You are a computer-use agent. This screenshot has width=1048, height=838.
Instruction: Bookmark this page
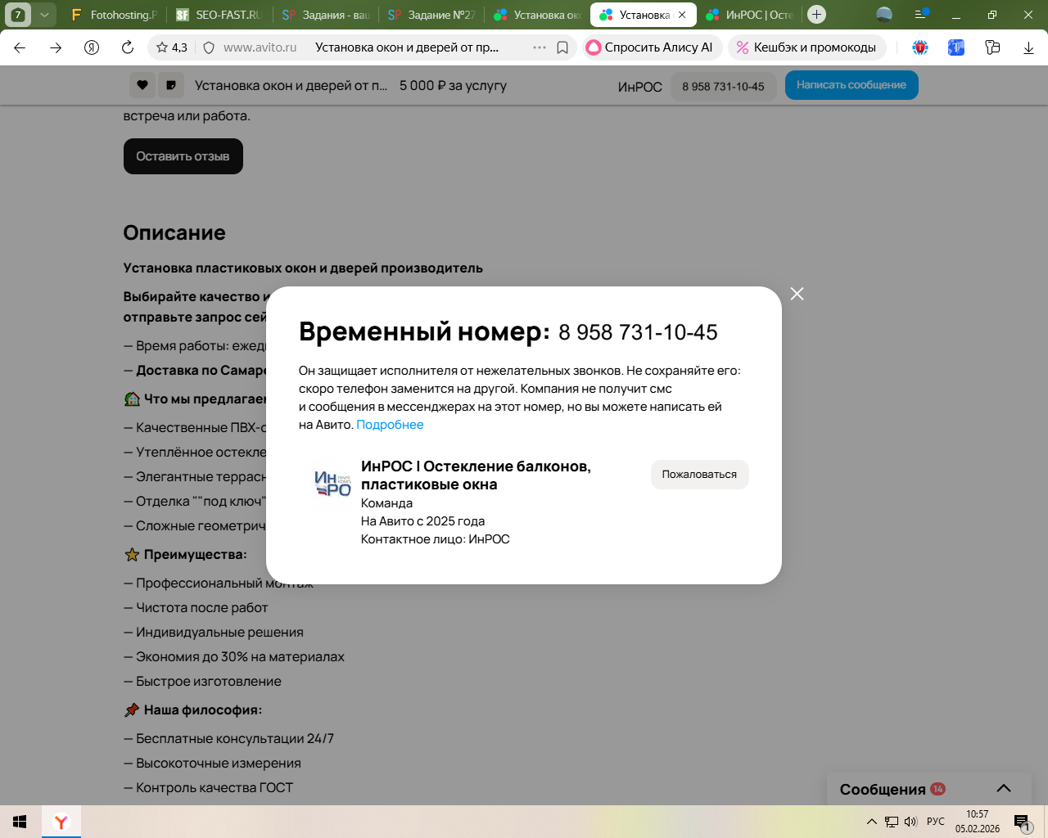tap(562, 47)
